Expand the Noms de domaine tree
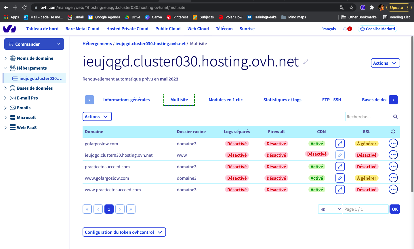Viewport: 414px width, 249px height. click(x=5, y=58)
